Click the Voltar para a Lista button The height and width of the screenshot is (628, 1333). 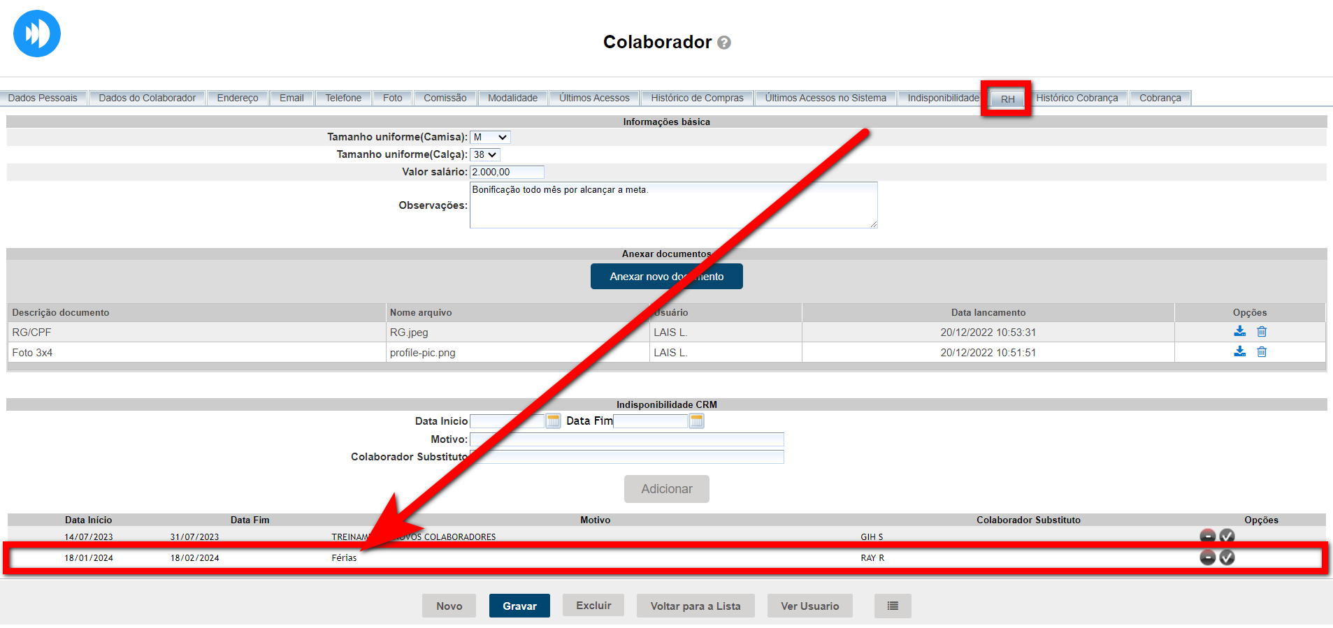[x=695, y=606]
